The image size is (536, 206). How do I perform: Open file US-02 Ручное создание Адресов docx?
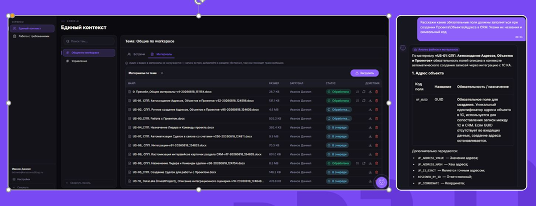[x=196, y=110]
